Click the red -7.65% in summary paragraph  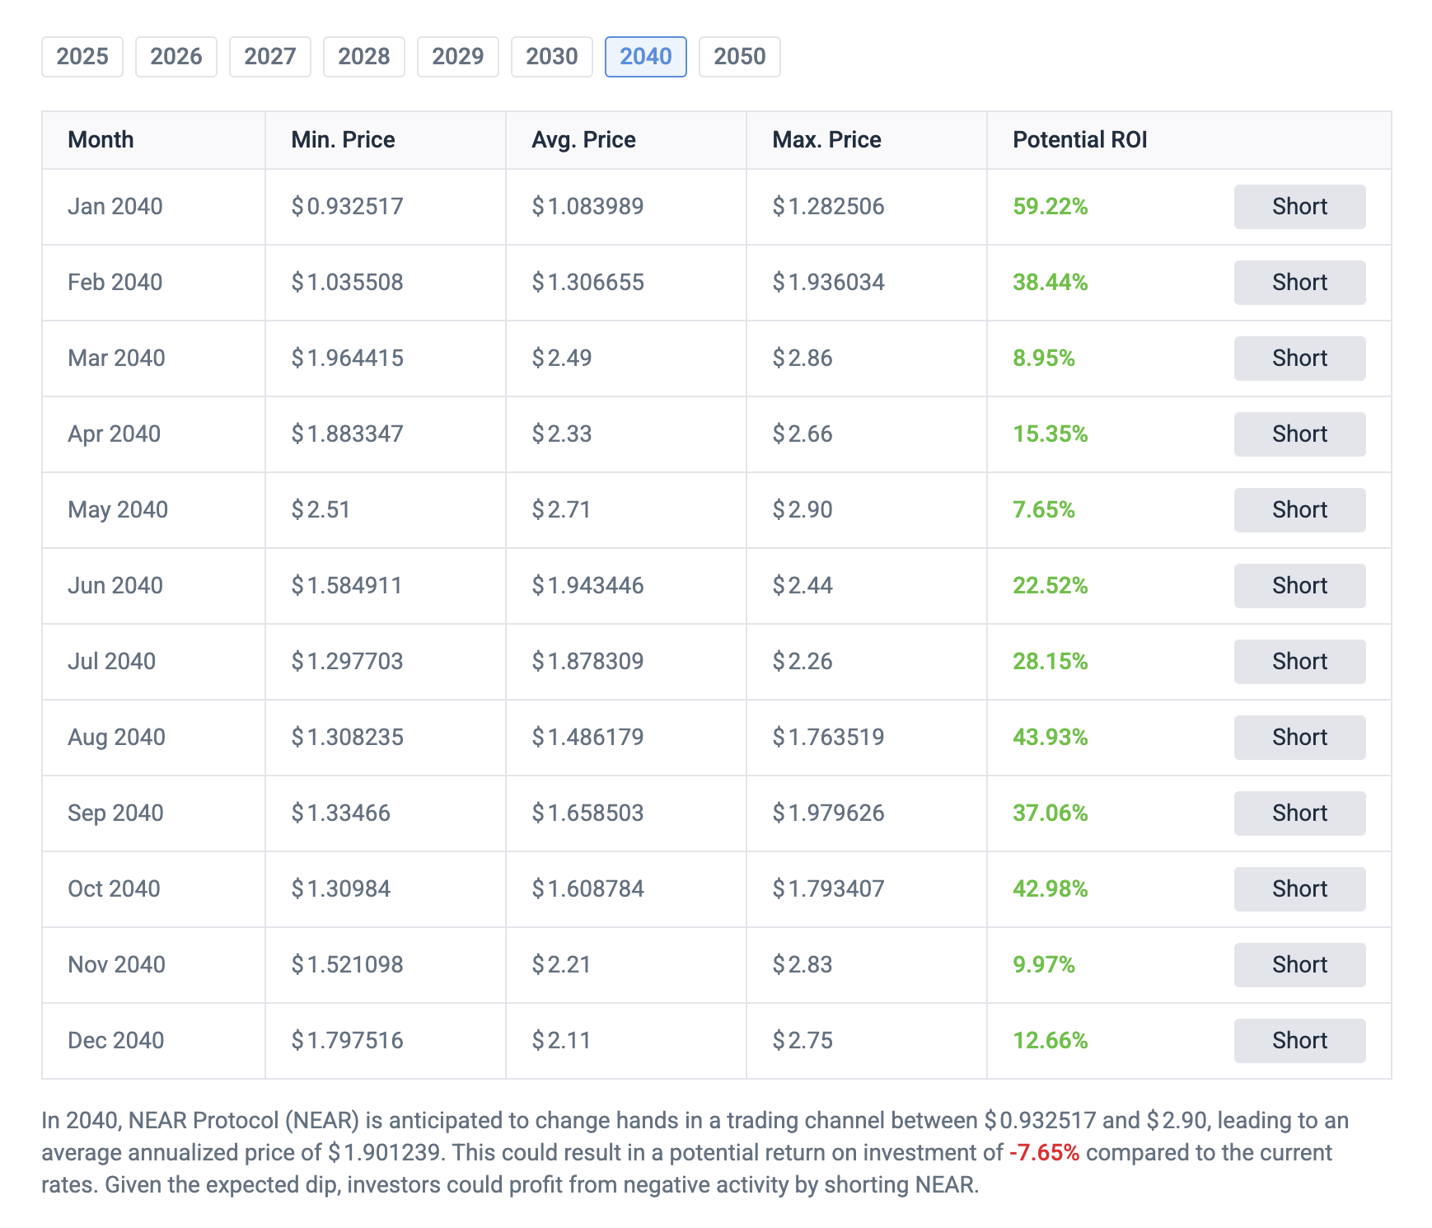point(1044,1153)
